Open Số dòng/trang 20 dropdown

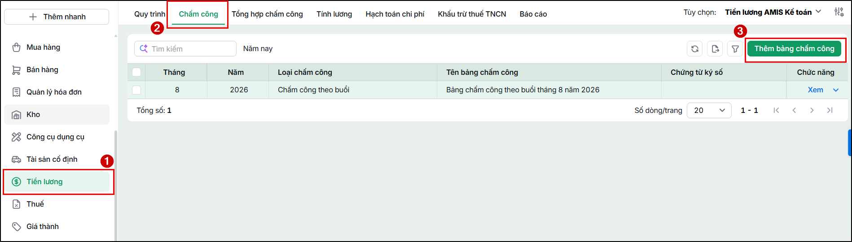click(709, 110)
